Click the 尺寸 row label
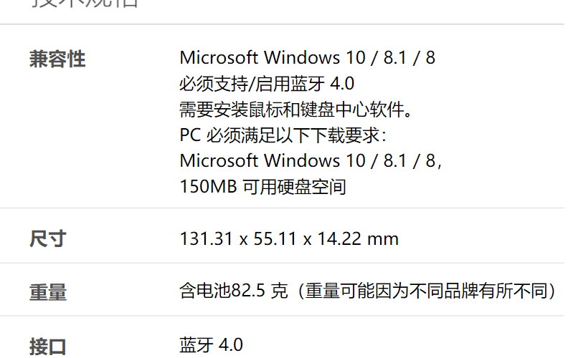This screenshot has width=568, height=358. pos(48,238)
